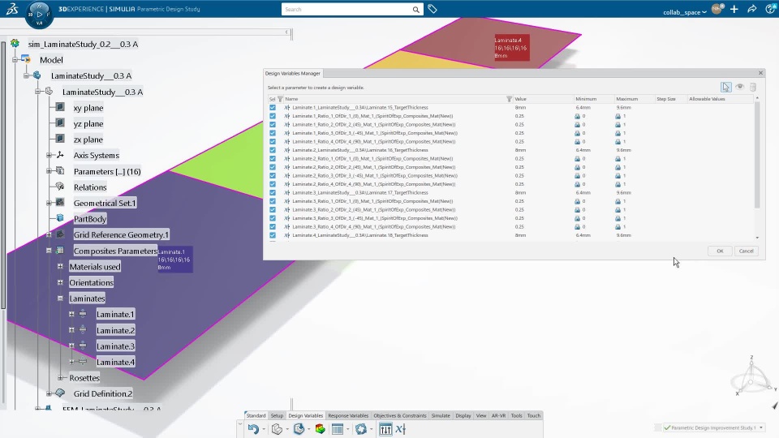Image resolution: width=779 pixels, height=438 pixels.
Task: Open the collab_space dropdown
Action: 685,12
